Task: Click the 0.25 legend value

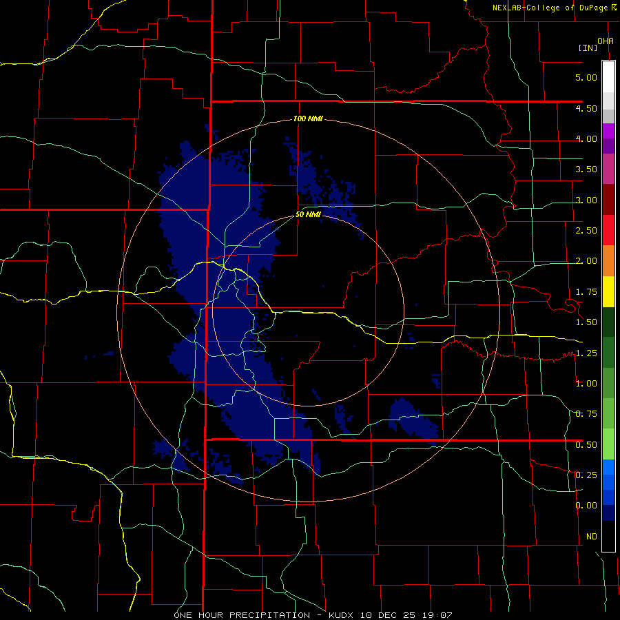Action: point(586,475)
